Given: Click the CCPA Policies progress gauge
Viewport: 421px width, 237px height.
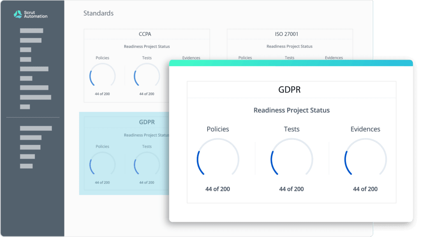Looking at the screenshot, I should click(x=102, y=75).
